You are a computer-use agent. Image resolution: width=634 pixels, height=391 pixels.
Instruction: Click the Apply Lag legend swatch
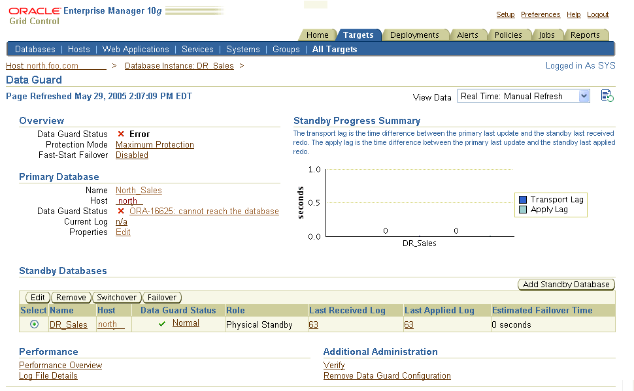(x=523, y=210)
